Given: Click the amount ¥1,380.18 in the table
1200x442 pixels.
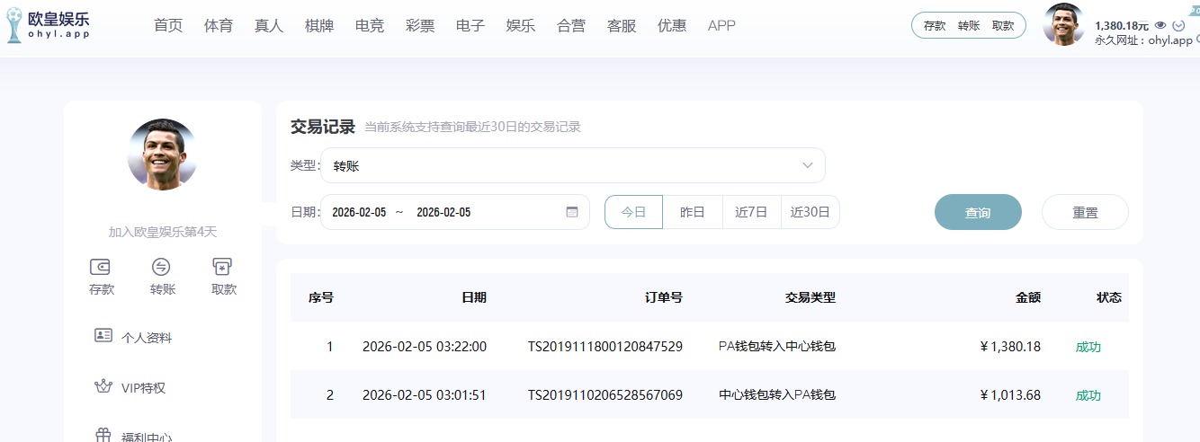Looking at the screenshot, I should [1009, 346].
